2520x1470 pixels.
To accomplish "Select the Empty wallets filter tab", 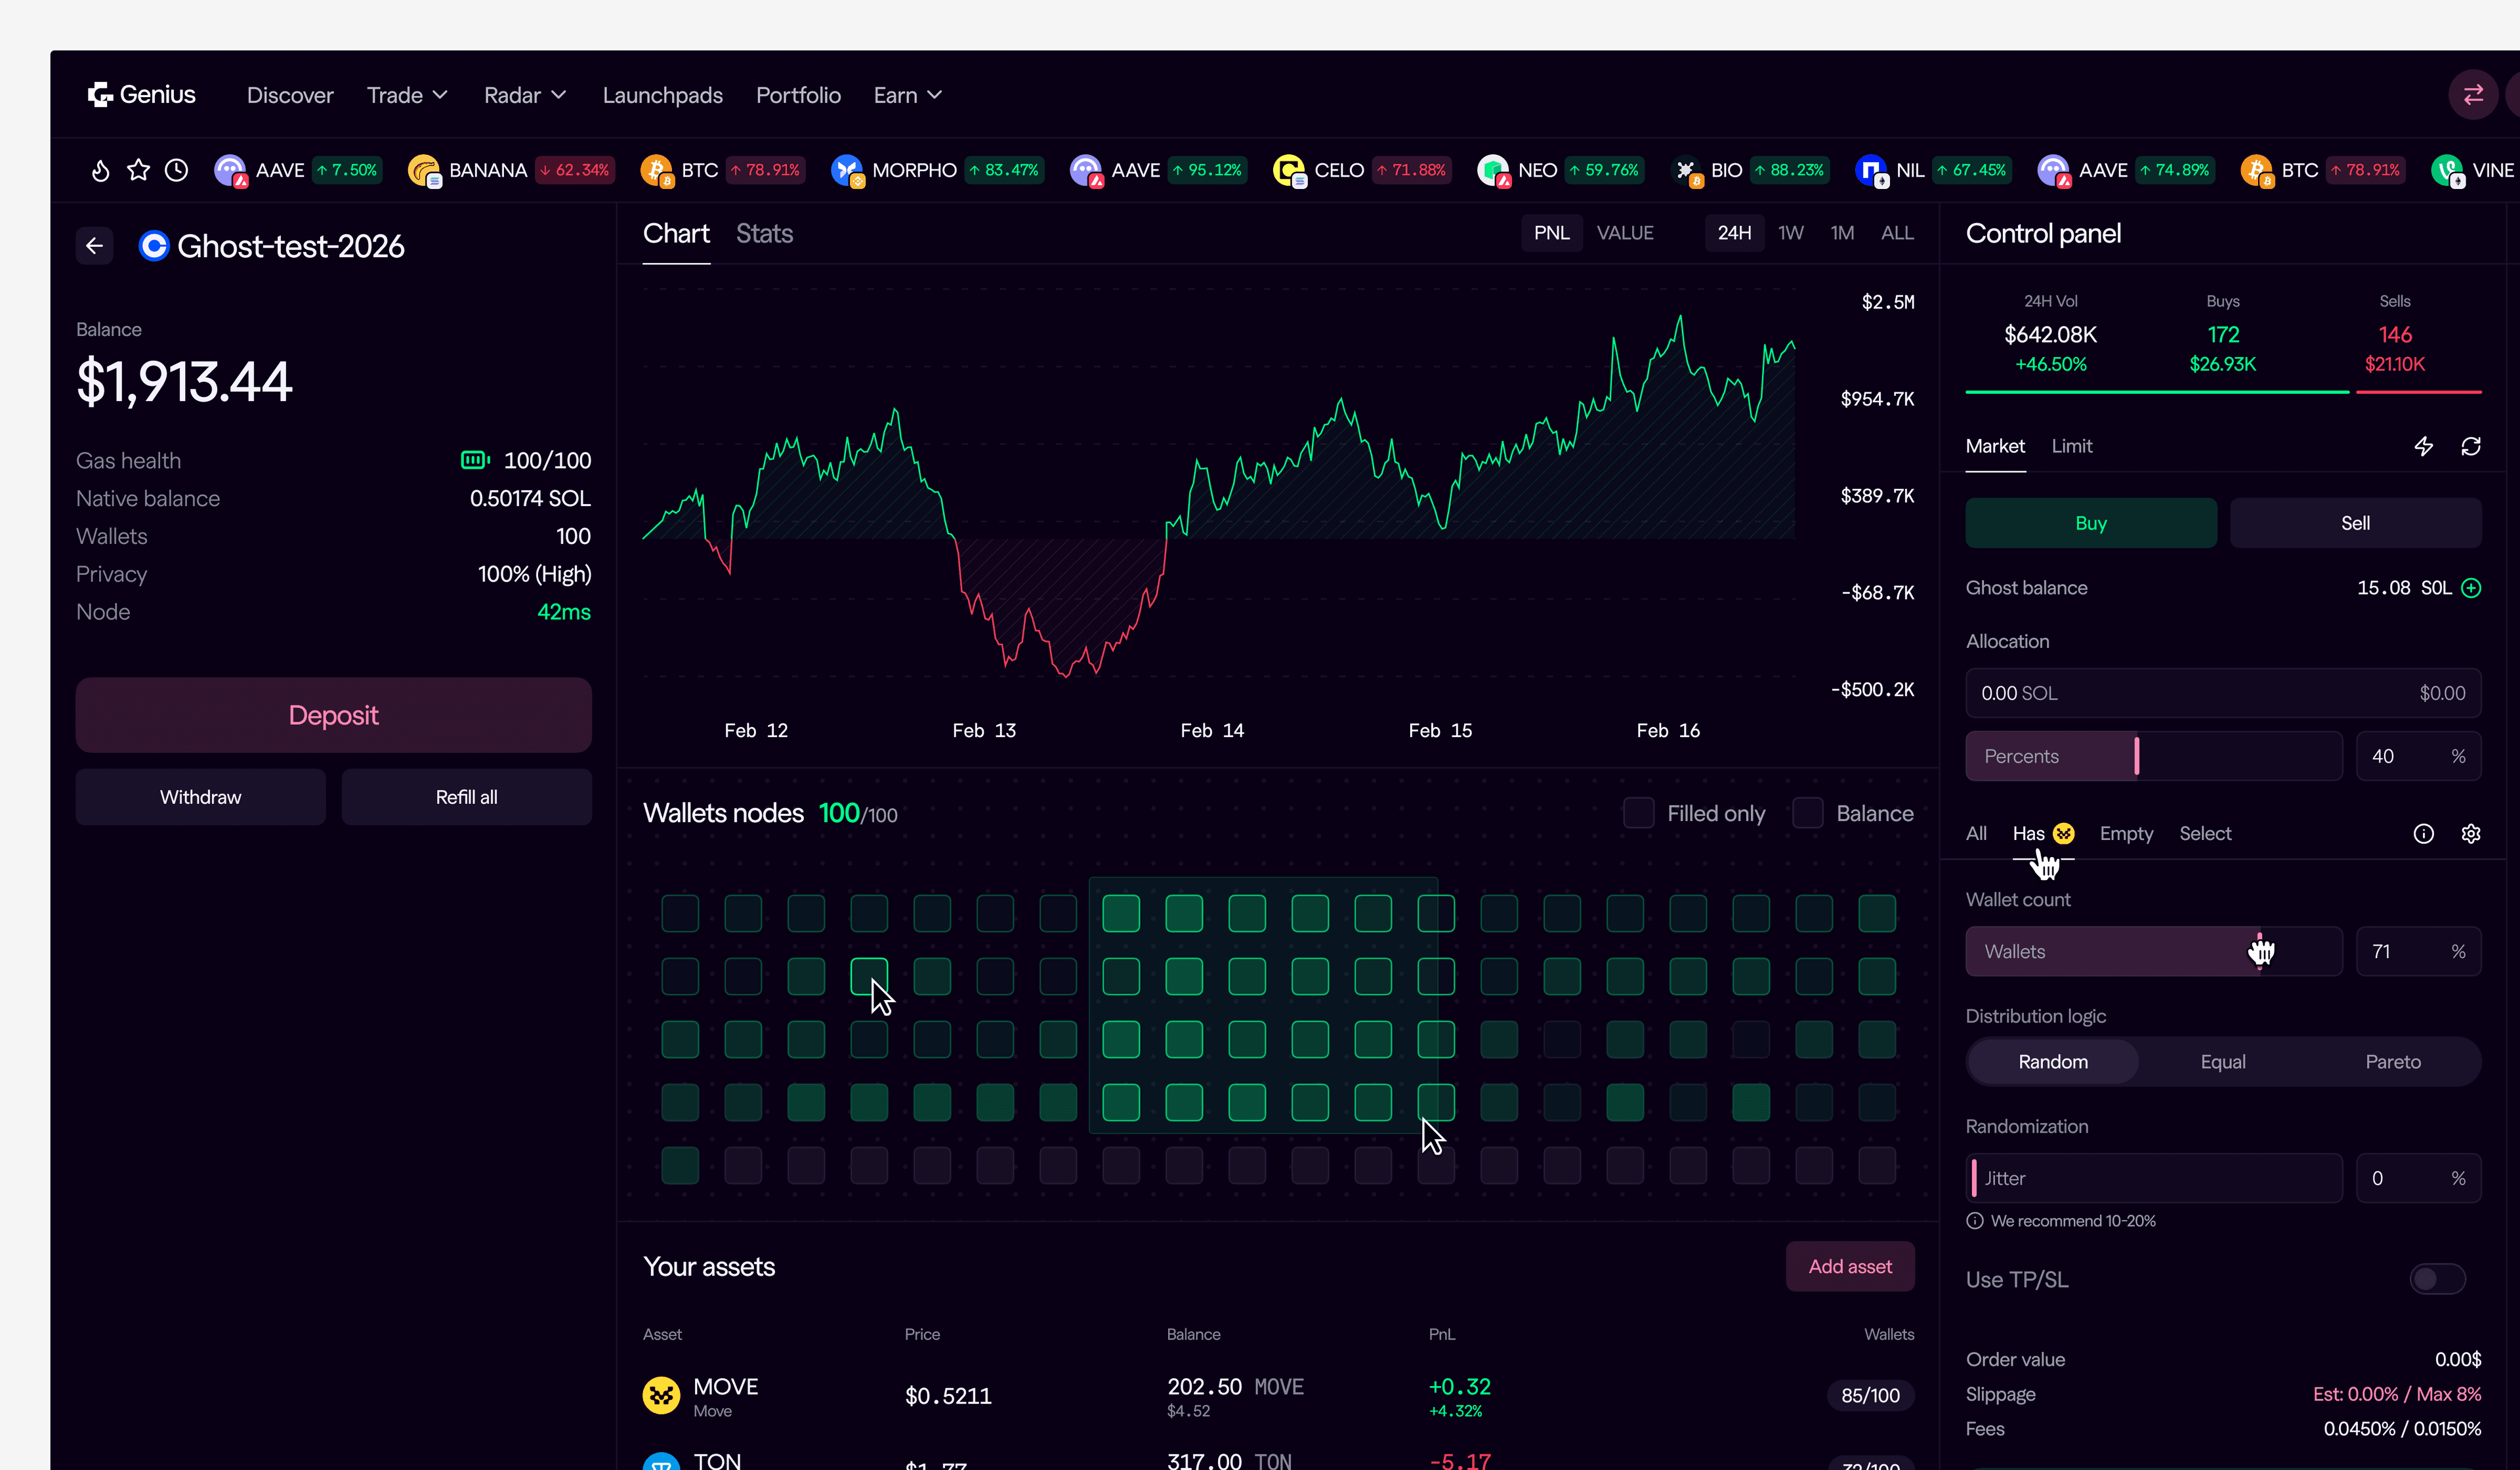I will [x=2126, y=834].
